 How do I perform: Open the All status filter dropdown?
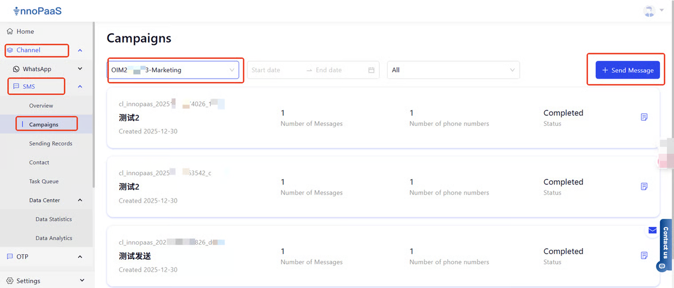pyautogui.click(x=453, y=70)
